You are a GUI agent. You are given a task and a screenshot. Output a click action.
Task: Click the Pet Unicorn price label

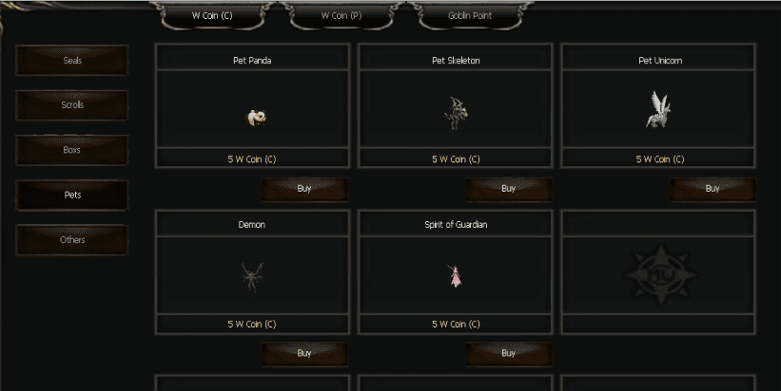659,159
